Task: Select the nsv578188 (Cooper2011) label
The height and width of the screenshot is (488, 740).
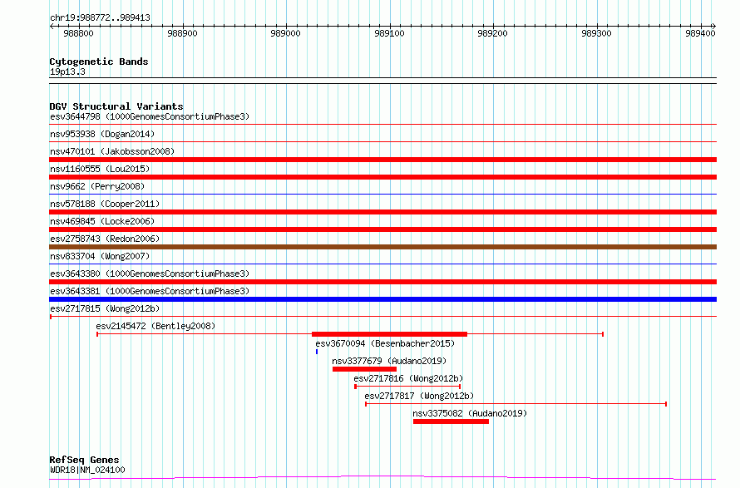Action: tap(105, 204)
